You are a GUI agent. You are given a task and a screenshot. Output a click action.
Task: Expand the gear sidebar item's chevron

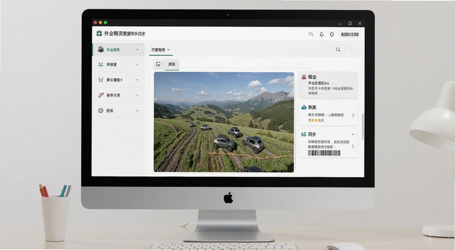pyautogui.click(x=138, y=110)
